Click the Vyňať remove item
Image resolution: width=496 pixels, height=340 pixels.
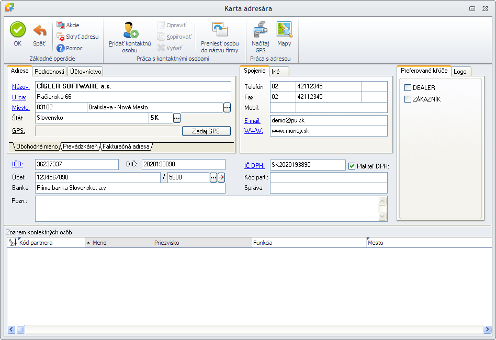pyautogui.click(x=170, y=48)
